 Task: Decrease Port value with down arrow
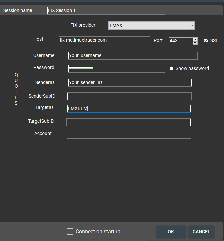pos(195,43)
